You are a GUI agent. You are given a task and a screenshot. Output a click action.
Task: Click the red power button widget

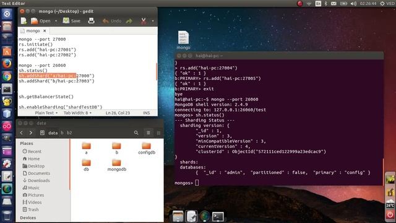point(390,215)
